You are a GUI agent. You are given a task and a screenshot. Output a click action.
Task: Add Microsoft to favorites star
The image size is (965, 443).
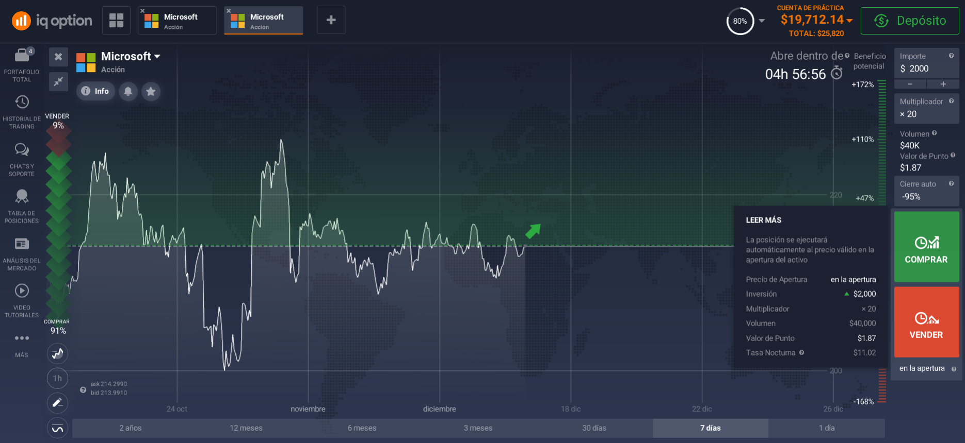tap(151, 91)
